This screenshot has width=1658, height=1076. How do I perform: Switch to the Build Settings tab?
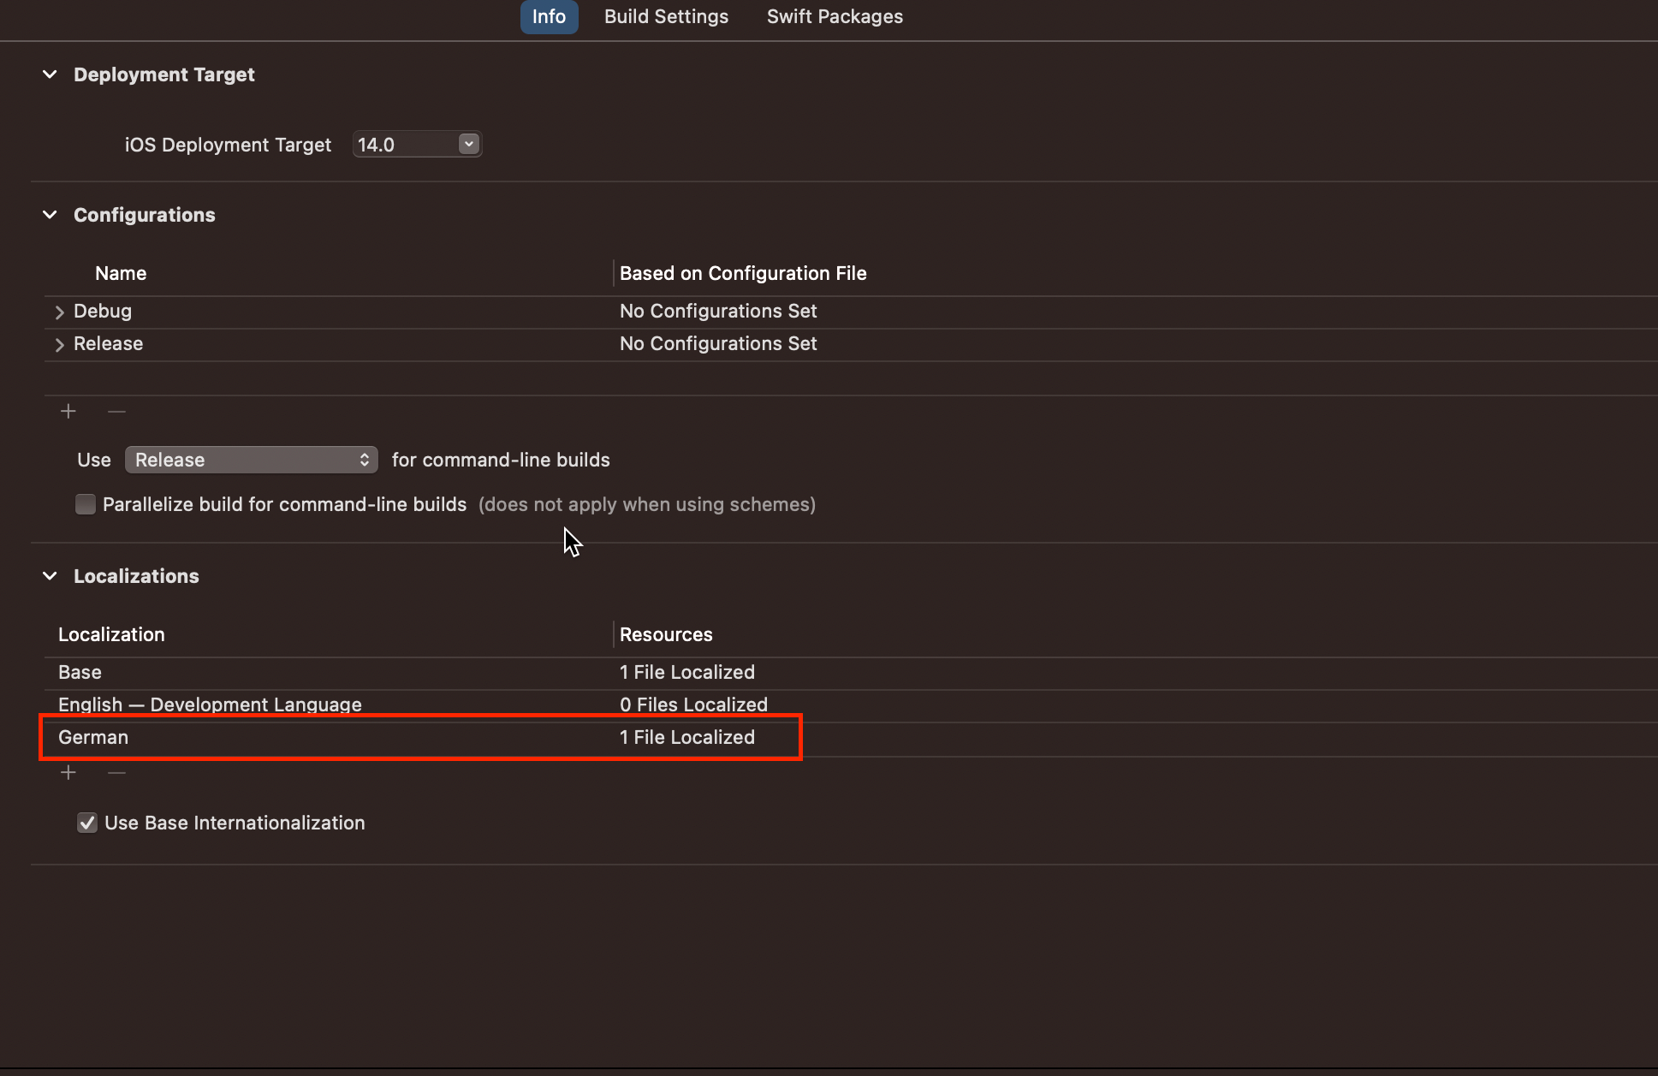coord(666,16)
